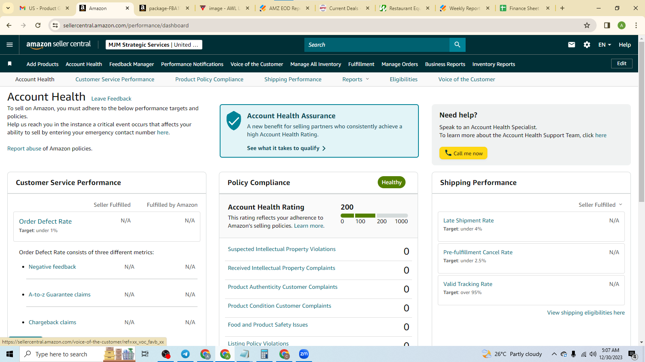Click the search magnifier button
This screenshot has height=362, width=645.
click(x=457, y=45)
